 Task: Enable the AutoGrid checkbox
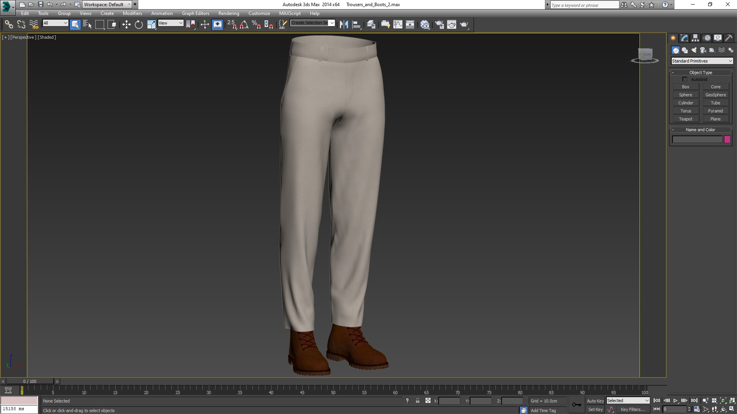(x=685, y=79)
